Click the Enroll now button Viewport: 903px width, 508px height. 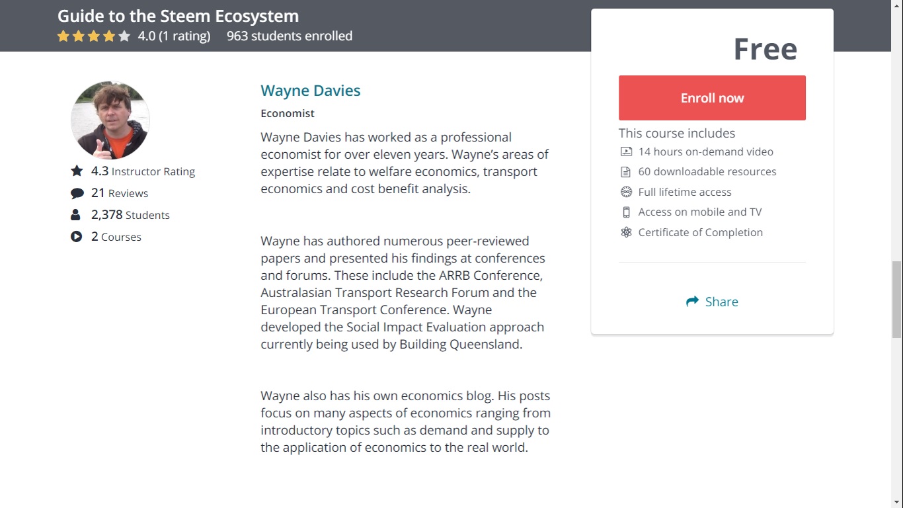point(712,98)
